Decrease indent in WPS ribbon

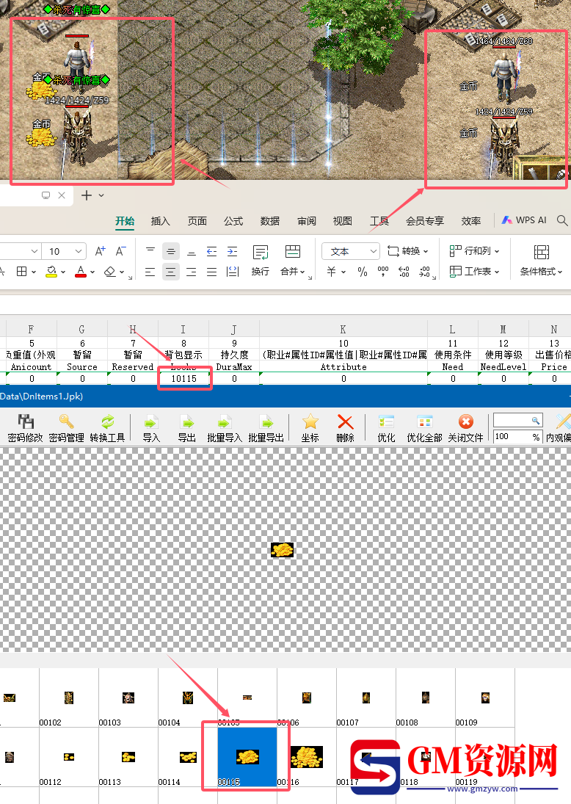pos(211,250)
